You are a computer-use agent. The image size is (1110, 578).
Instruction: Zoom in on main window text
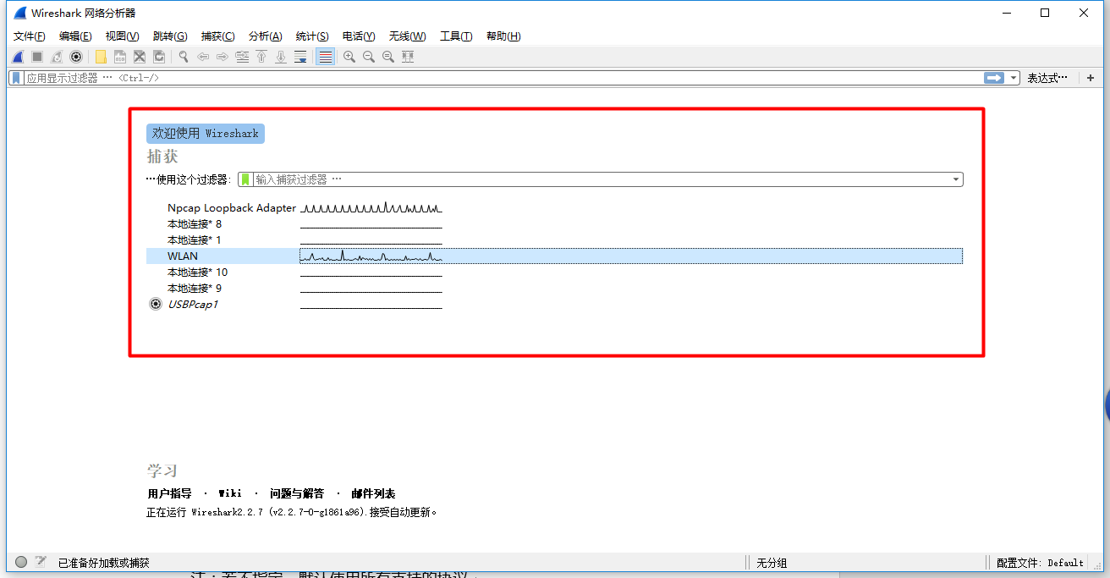[x=349, y=57]
